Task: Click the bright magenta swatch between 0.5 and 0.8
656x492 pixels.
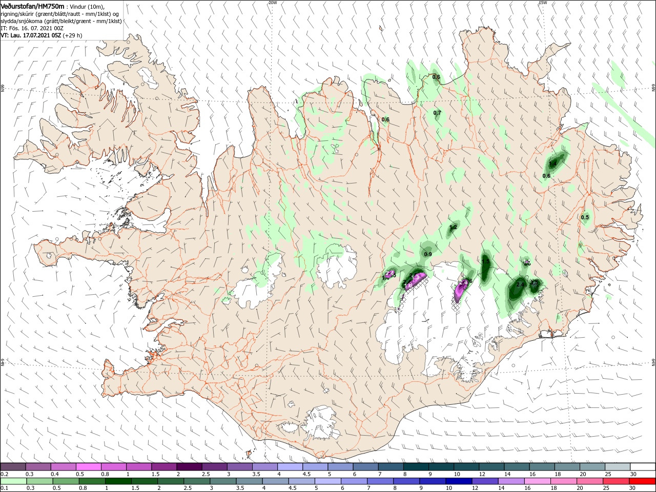Action: click(x=89, y=467)
